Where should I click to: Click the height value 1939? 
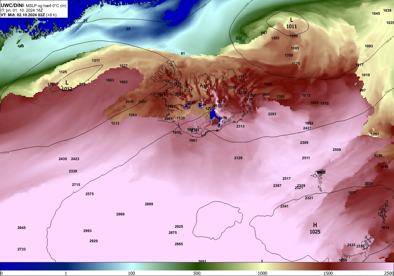[x=177, y=132]
